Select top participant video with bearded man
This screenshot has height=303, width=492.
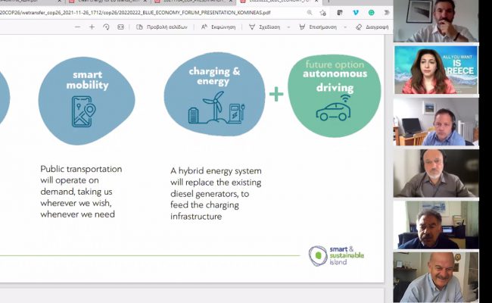pyautogui.click(x=436, y=21)
